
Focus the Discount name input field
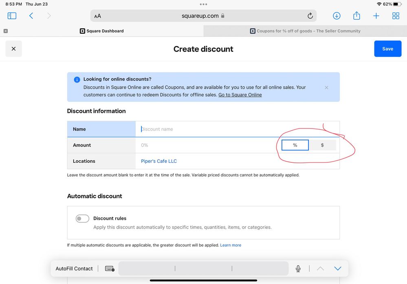(238, 129)
